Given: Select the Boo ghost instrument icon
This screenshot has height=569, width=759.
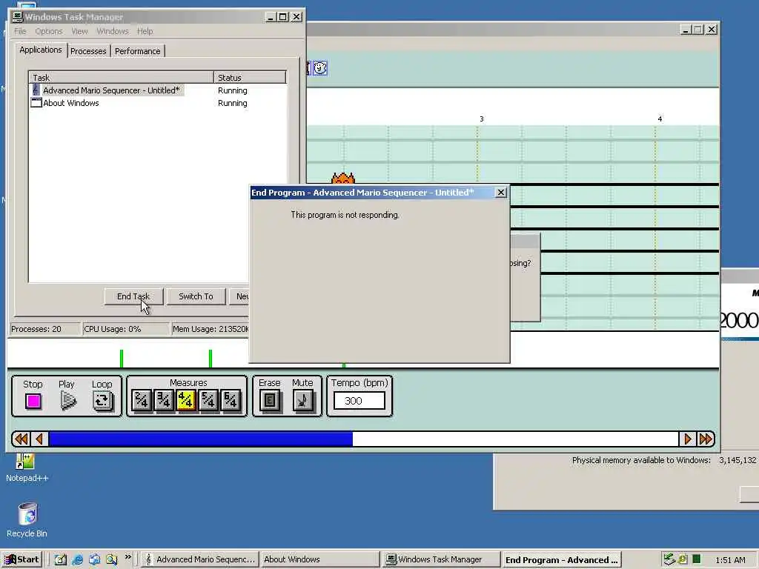Looking at the screenshot, I should tap(320, 67).
